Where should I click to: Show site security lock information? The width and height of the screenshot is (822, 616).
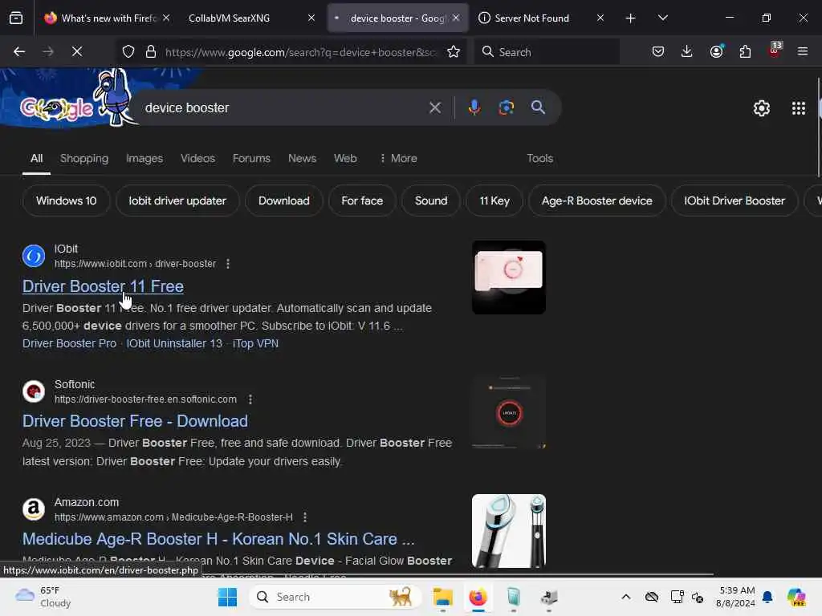click(x=151, y=51)
